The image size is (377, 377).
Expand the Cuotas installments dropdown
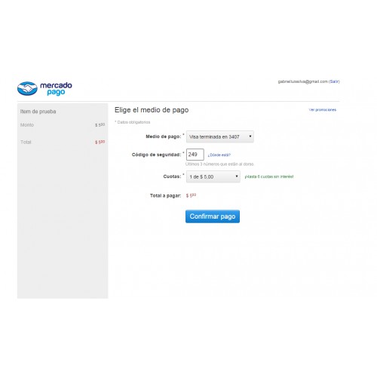click(213, 176)
